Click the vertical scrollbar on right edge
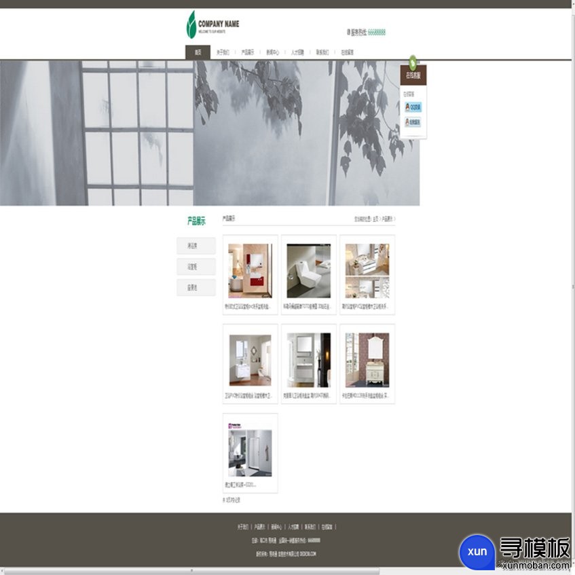The width and height of the screenshot is (575, 575). click(x=573, y=286)
